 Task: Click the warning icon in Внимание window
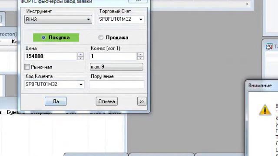point(265,110)
